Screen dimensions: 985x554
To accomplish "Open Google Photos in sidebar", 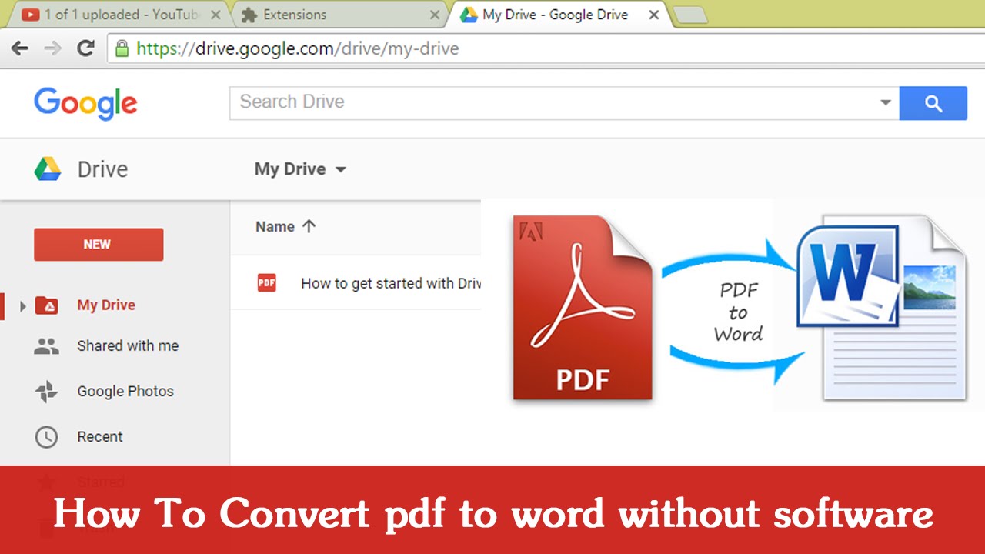I will click(x=125, y=391).
